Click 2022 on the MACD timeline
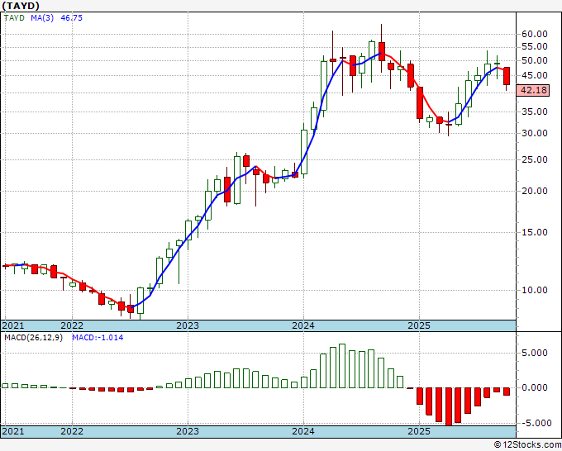This screenshot has height=451, width=562. point(72,431)
